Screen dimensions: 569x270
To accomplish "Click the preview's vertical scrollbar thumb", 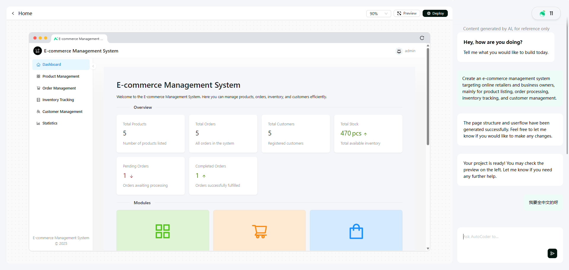I will click(x=428, y=96).
